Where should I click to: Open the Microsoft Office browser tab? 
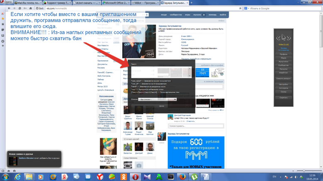click(115, 2)
